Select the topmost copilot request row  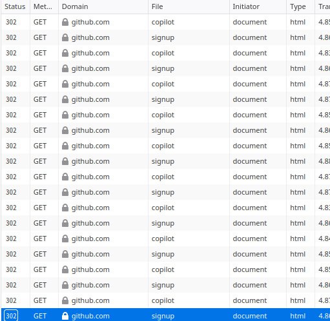pyautogui.click(x=165, y=22)
